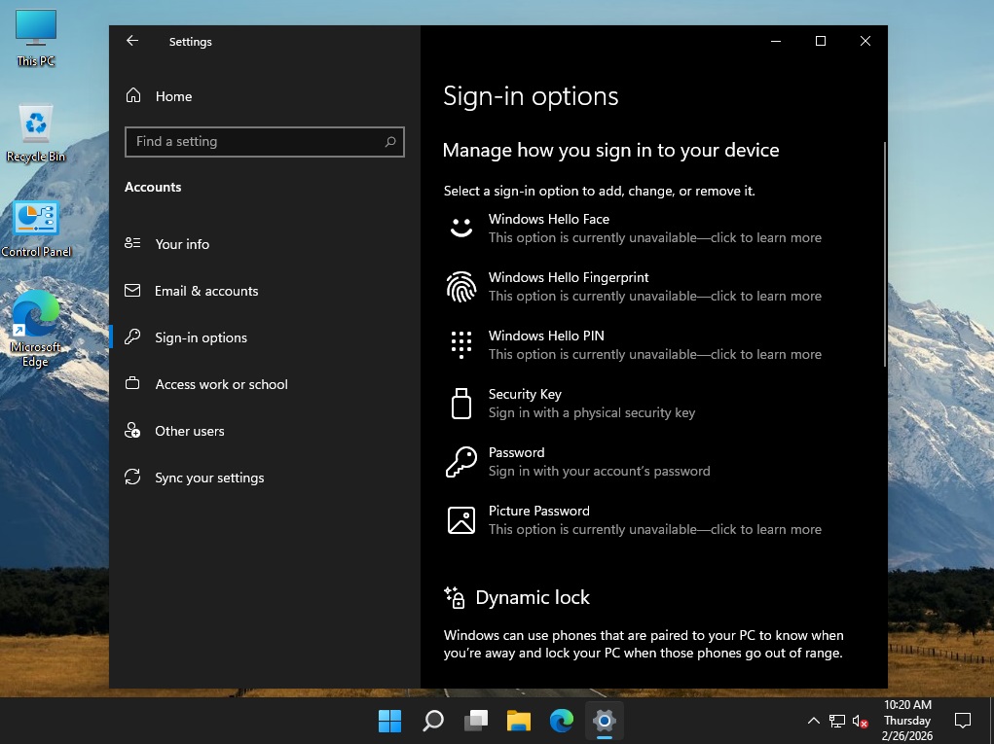Click the Windows Start button
994x744 pixels.
[x=389, y=721]
